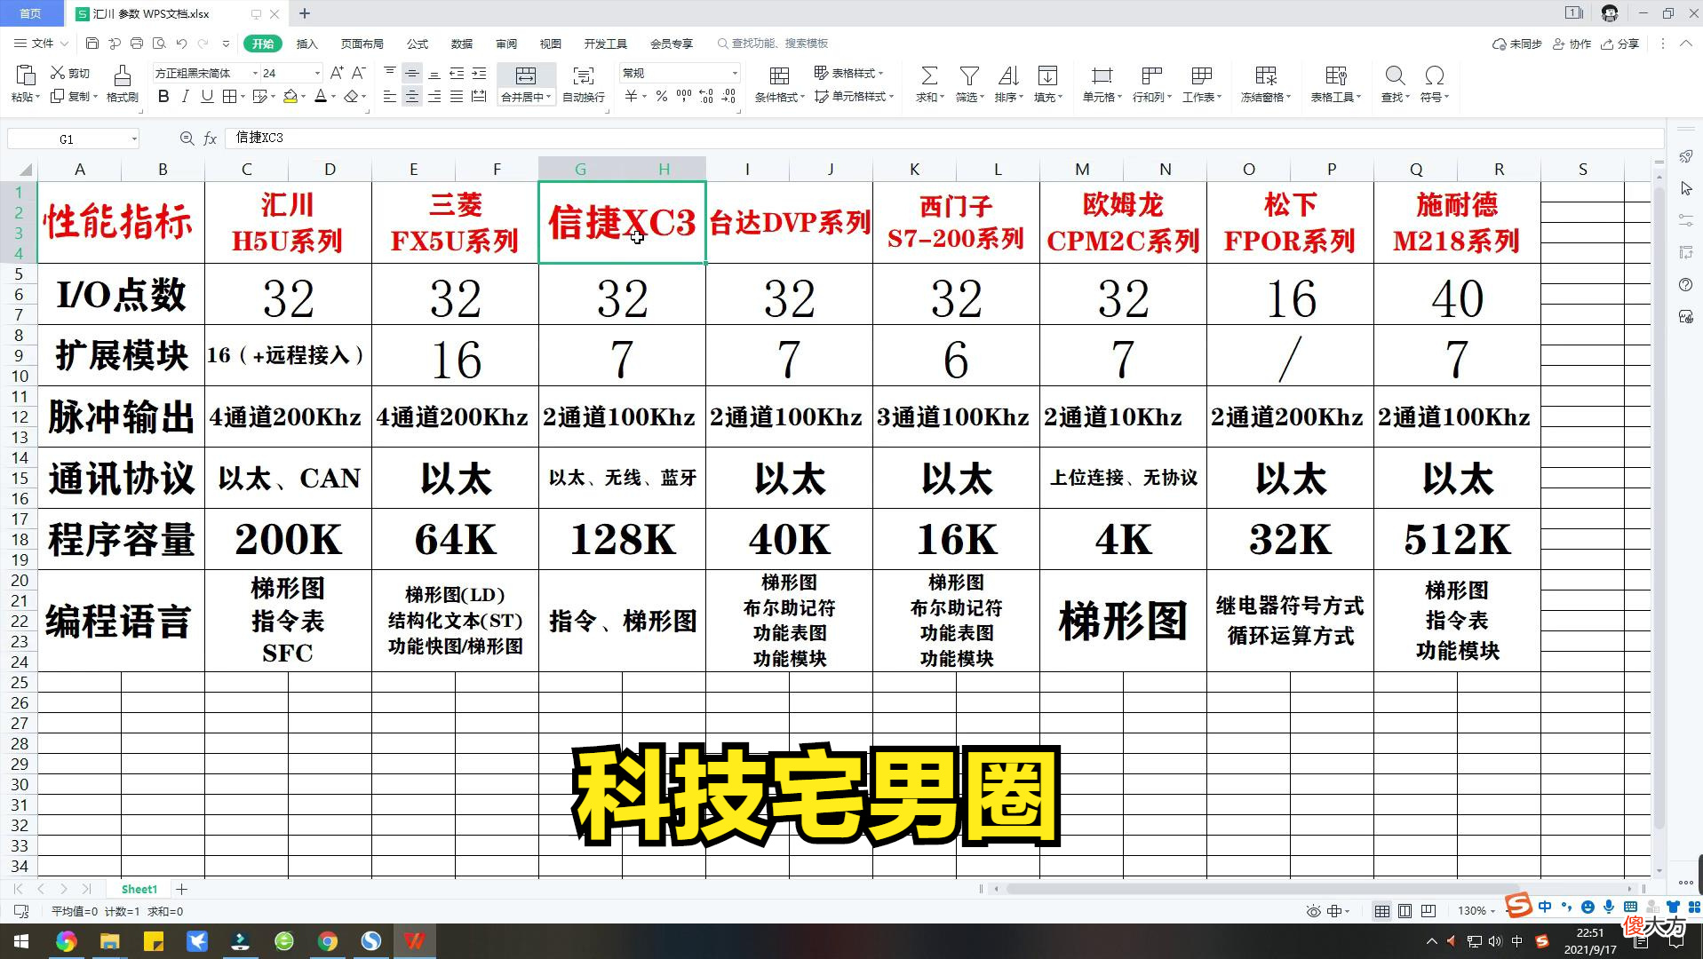Decrease font size with A- icon

pos(359,73)
